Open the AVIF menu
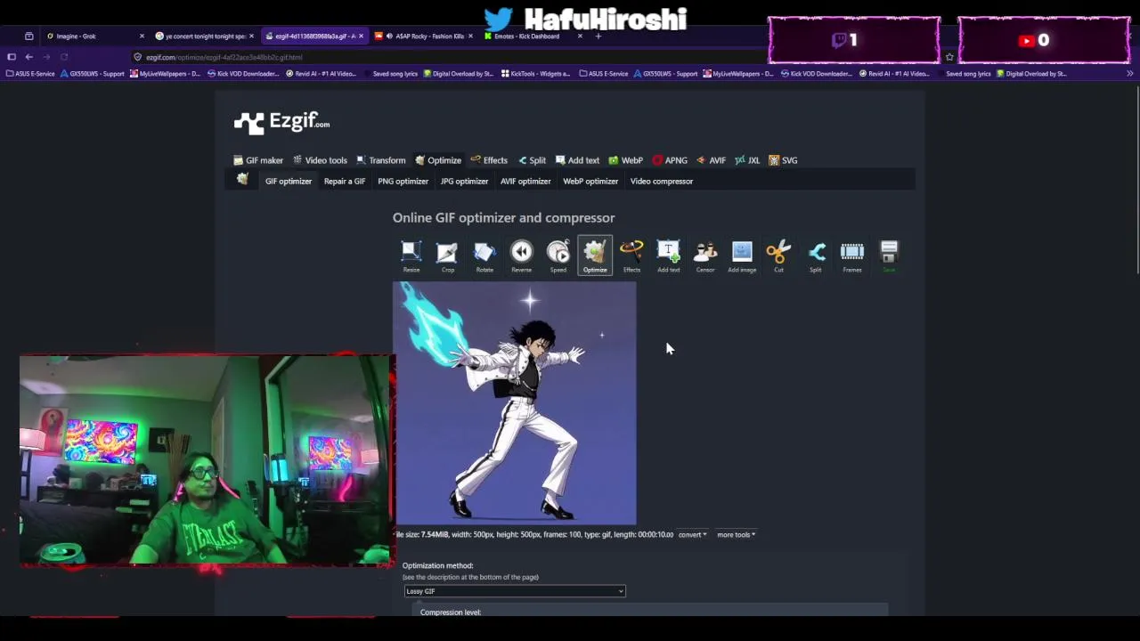The height and width of the screenshot is (641, 1140). pos(711,160)
